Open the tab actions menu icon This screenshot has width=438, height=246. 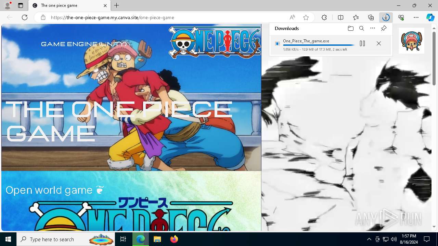point(21,5)
